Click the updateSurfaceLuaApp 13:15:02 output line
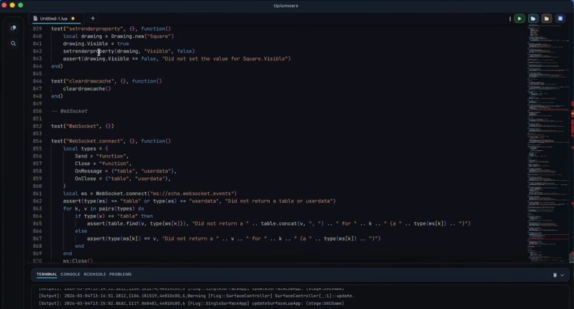Screen dimensions: 574x309 pos(191,303)
